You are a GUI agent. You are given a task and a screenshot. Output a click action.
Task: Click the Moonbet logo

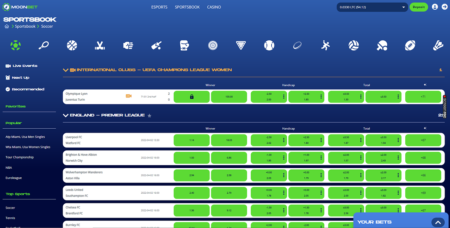(x=21, y=7)
